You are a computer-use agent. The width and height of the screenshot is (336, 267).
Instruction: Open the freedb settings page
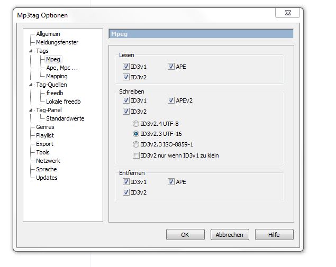(55, 93)
